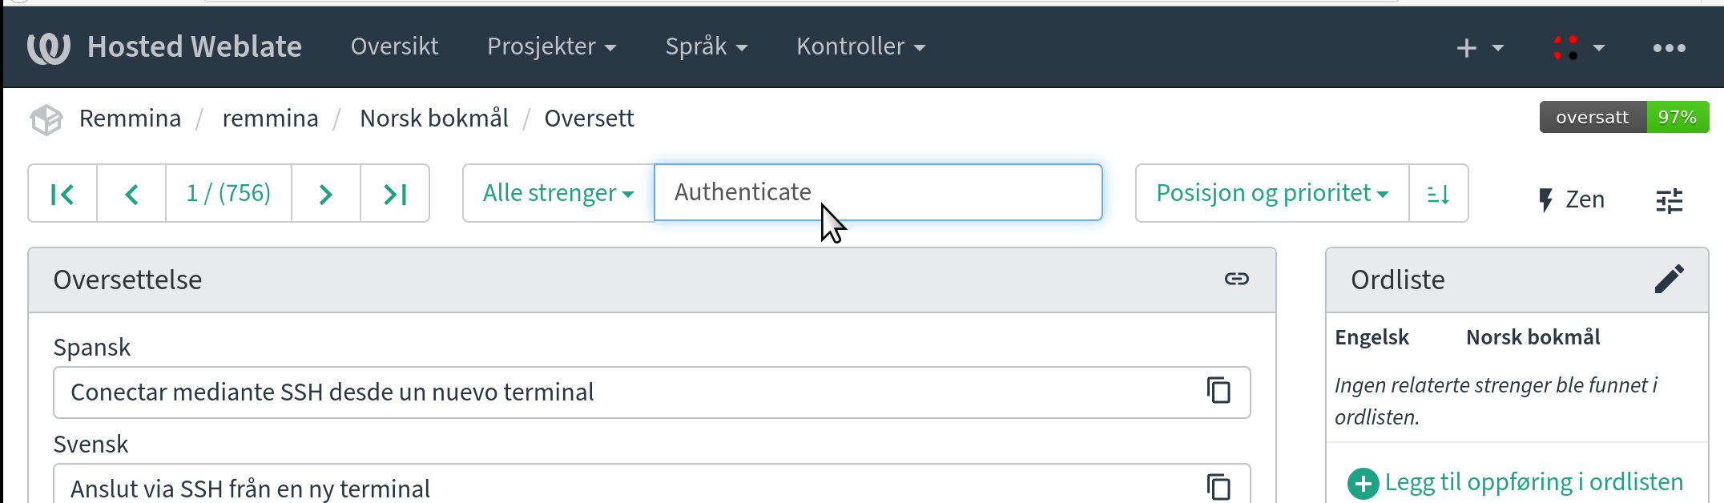
Task: Toggle the sort direction button
Action: (x=1438, y=194)
